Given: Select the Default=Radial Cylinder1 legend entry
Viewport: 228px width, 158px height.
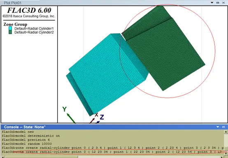Looking at the screenshot, I should point(34,28).
